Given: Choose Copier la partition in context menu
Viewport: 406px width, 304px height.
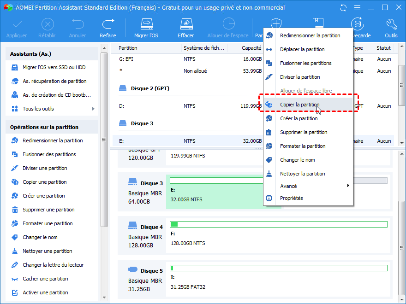Looking at the screenshot, I should pyautogui.click(x=308, y=105).
